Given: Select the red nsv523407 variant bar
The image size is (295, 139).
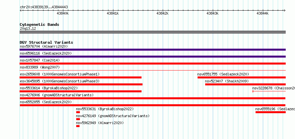Looking at the screenshot, I should 245,84.
